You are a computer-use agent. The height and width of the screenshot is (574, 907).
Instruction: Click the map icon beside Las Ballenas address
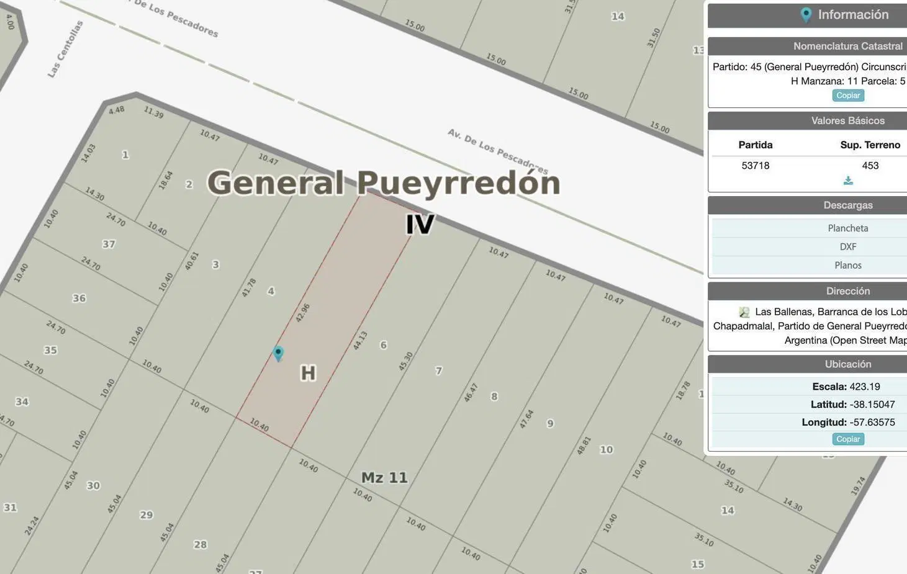coord(744,312)
